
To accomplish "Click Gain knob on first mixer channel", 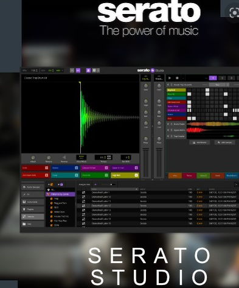I will point(146,86).
